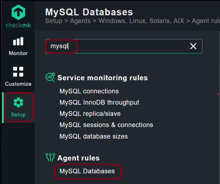Select the Customize grid icon
220x184 pixels.
(x=18, y=72)
